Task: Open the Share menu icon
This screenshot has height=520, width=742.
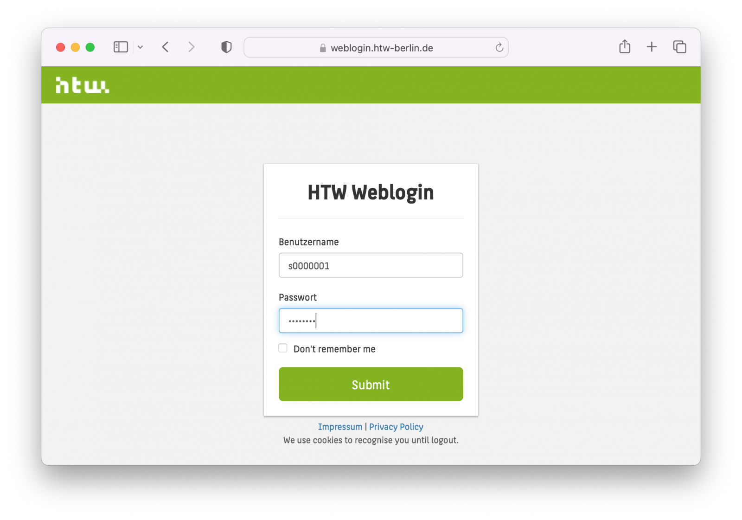Action: (x=625, y=46)
